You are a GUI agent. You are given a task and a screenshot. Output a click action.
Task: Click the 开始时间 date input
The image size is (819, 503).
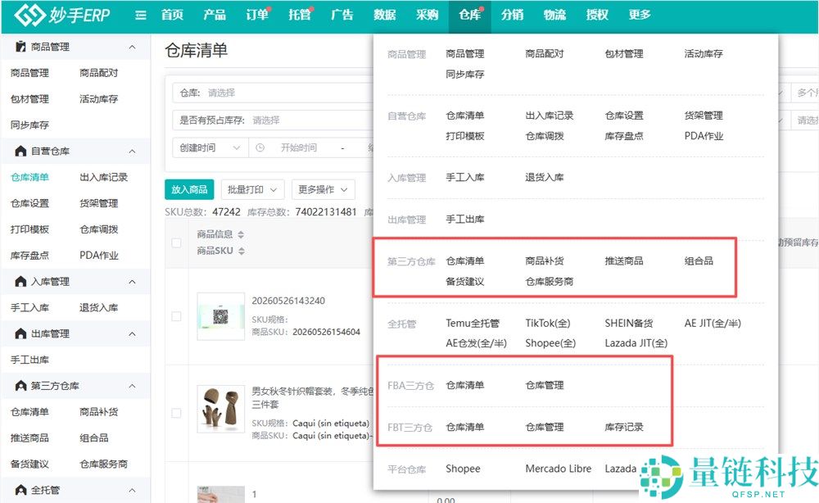pyautogui.click(x=299, y=147)
